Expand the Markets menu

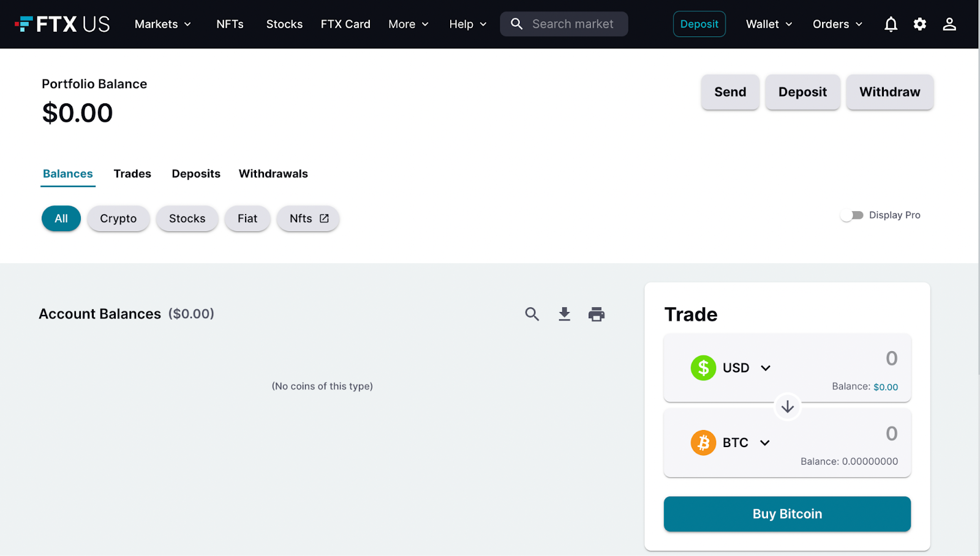coord(163,24)
